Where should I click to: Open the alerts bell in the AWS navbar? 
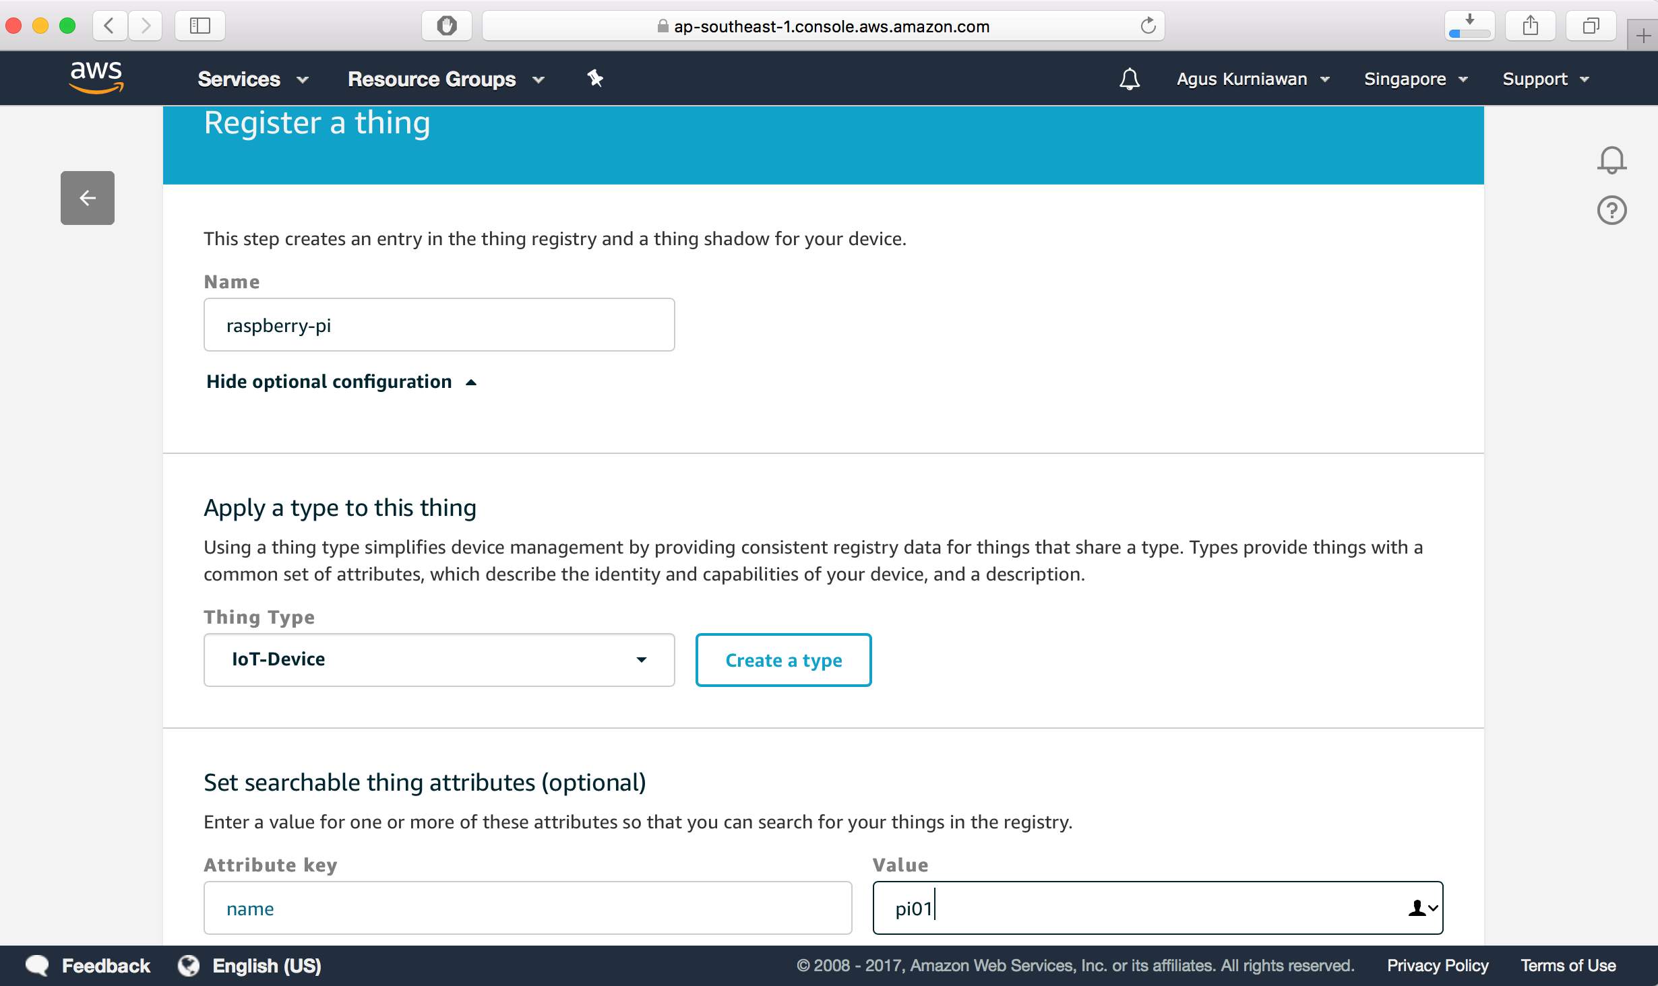pos(1130,79)
